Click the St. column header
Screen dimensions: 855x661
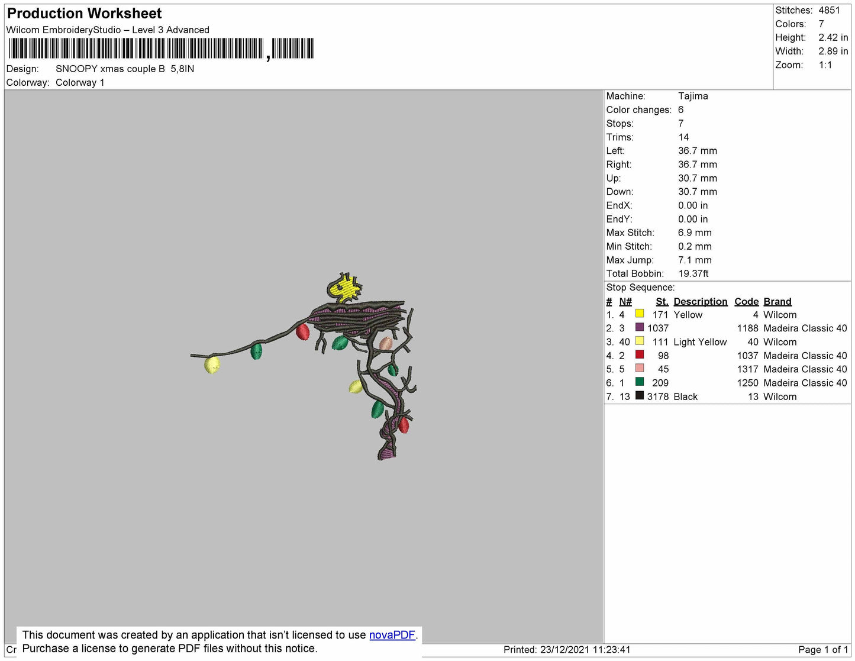[x=662, y=301]
